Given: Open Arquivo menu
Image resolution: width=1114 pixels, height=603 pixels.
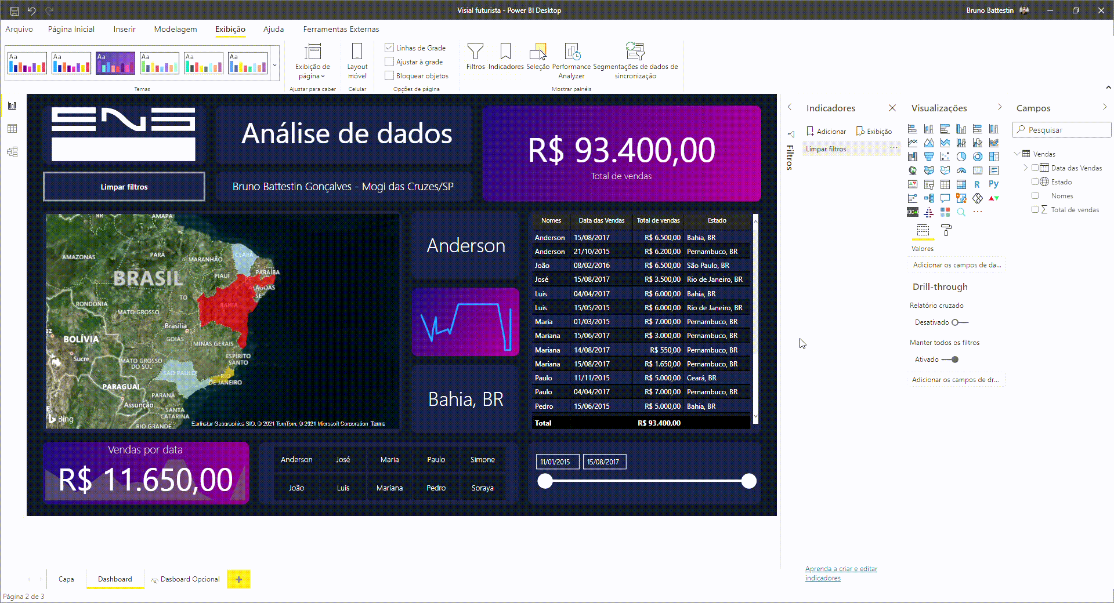Looking at the screenshot, I should coord(19,29).
